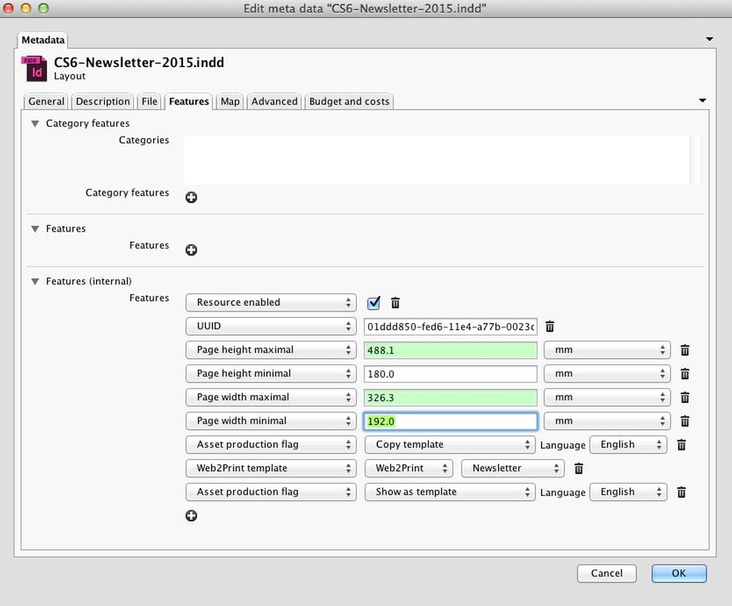Screen dimensions: 732x606
Task: Open the Newsletter template dropdown
Action: click(x=513, y=468)
